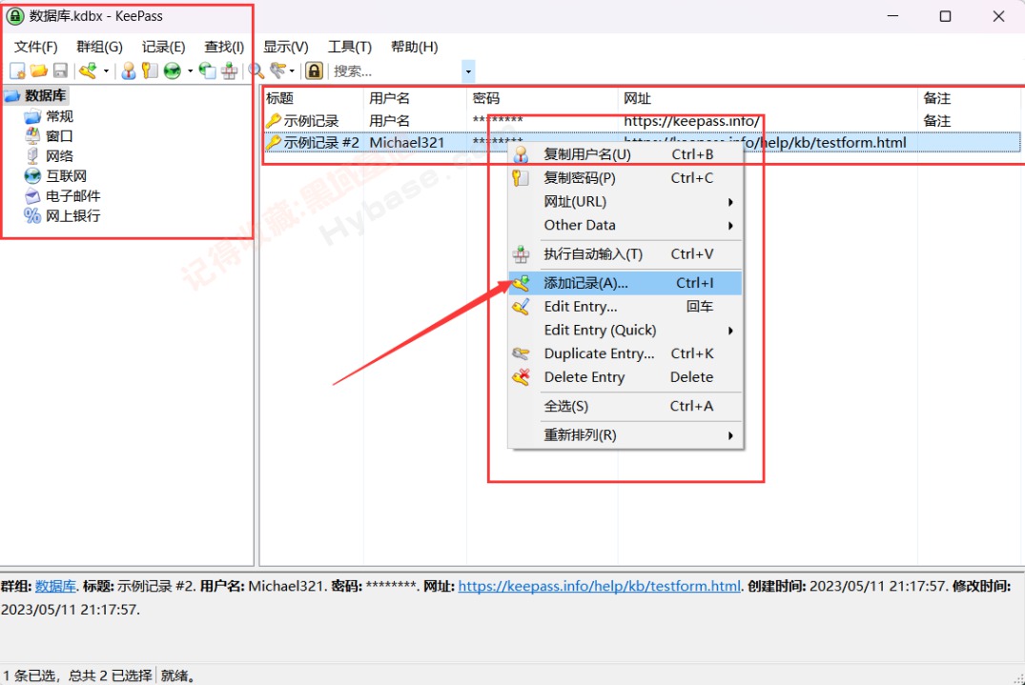Click the Open database folder icon
This screenshot has width=1025, height=685.
click(39, 71)
